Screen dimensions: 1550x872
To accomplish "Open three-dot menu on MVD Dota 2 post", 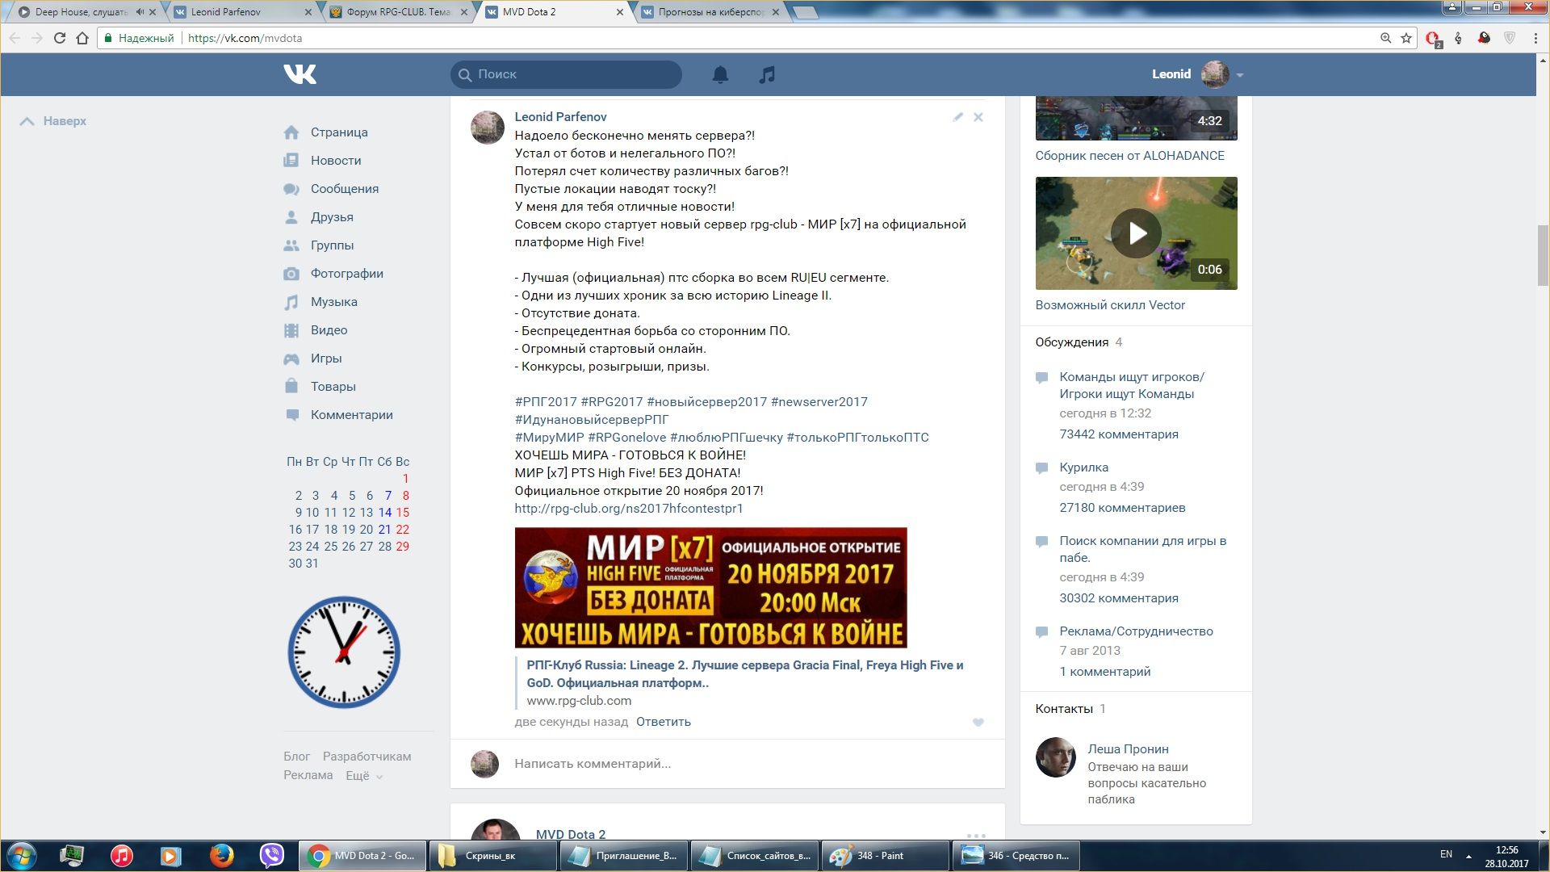I will pos(976,836).
